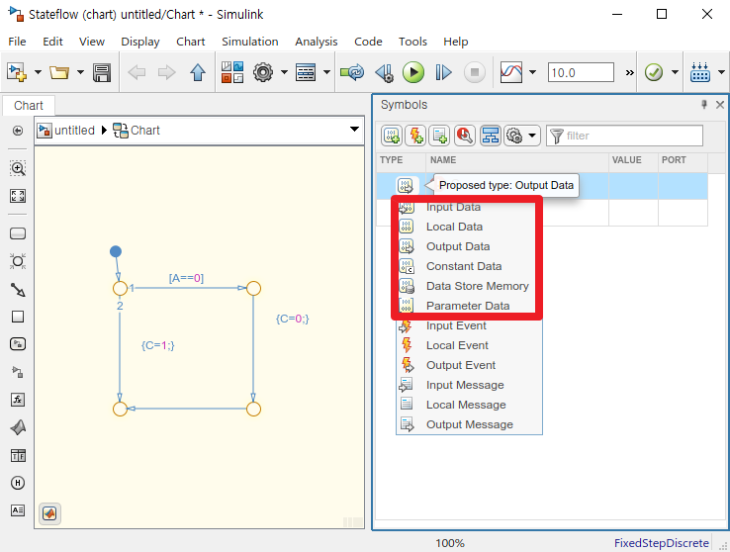Open the Analysis menu
This screenshot has height=552, width=730.
coord(317,42)
